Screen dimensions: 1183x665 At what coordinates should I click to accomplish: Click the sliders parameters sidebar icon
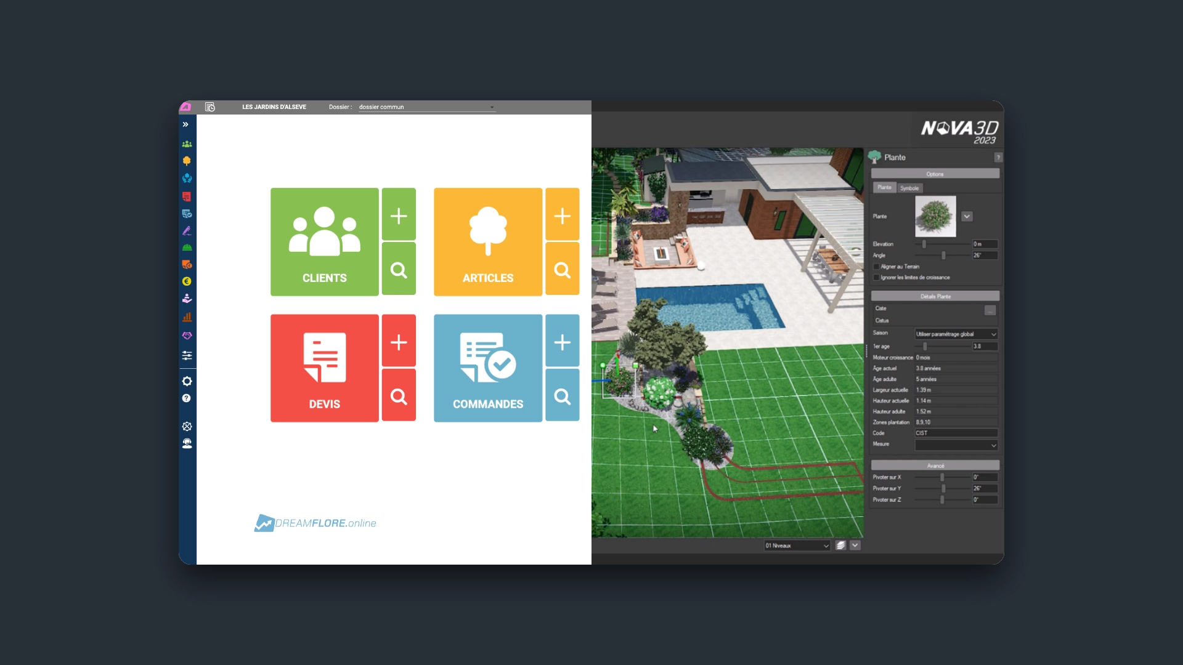tap(187, 355)
